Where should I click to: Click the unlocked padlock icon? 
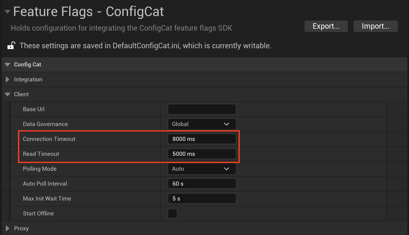(x=11, y=45)
